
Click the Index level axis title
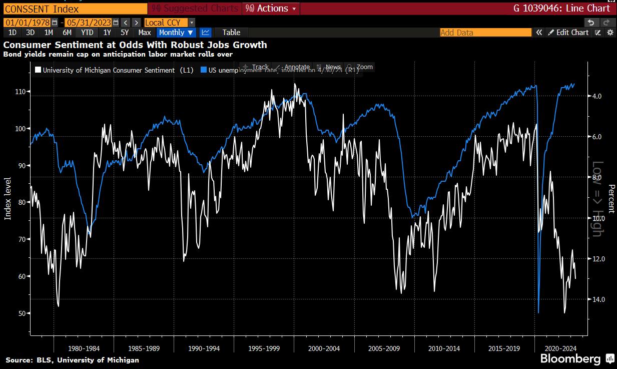tap(8, 200)
